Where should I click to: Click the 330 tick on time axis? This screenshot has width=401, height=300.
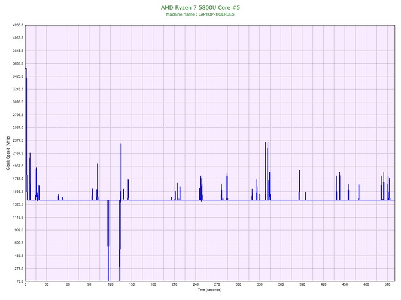pos(260,284)
